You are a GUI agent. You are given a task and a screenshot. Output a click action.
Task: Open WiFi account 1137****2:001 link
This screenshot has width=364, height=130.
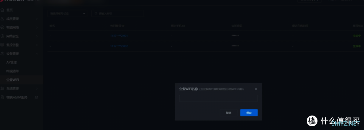pyautogui.click(x=119, y=36)
